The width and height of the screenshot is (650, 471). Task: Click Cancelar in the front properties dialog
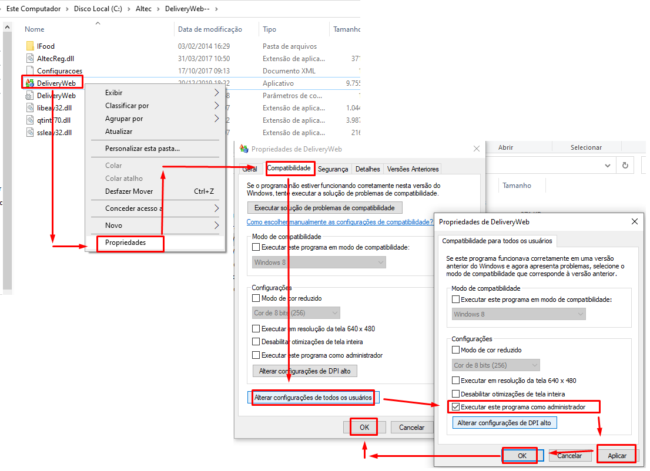569,456
